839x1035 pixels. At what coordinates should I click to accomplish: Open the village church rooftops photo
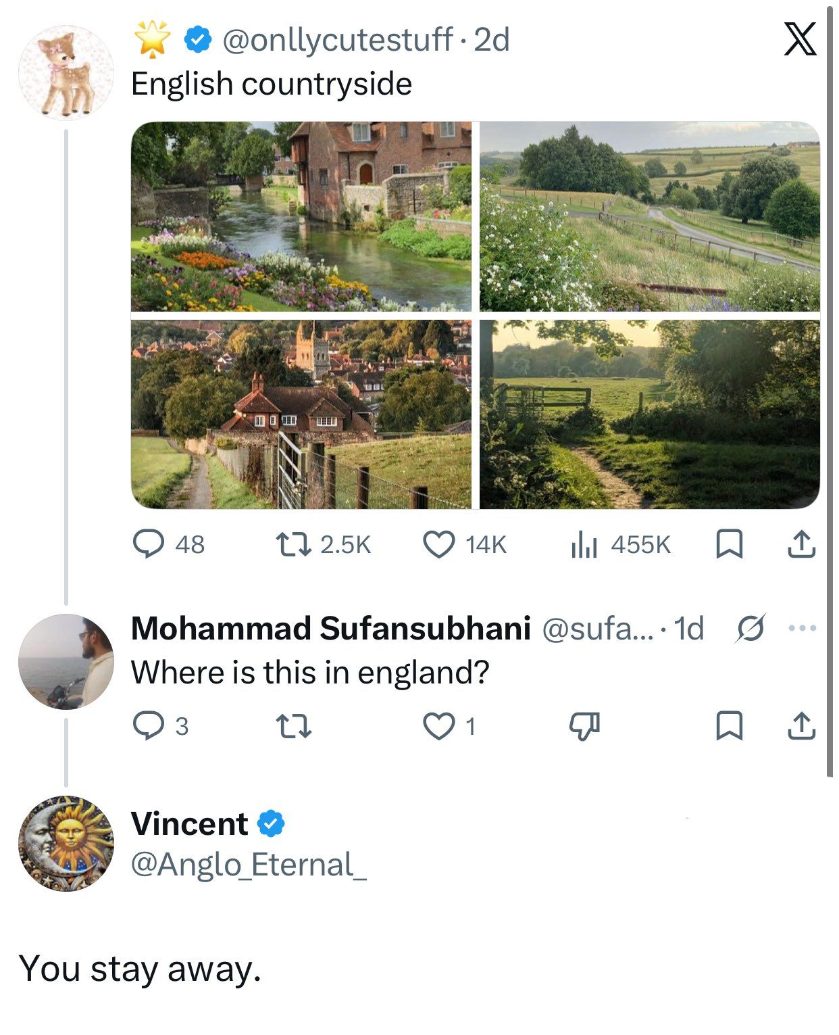[301, 414]
